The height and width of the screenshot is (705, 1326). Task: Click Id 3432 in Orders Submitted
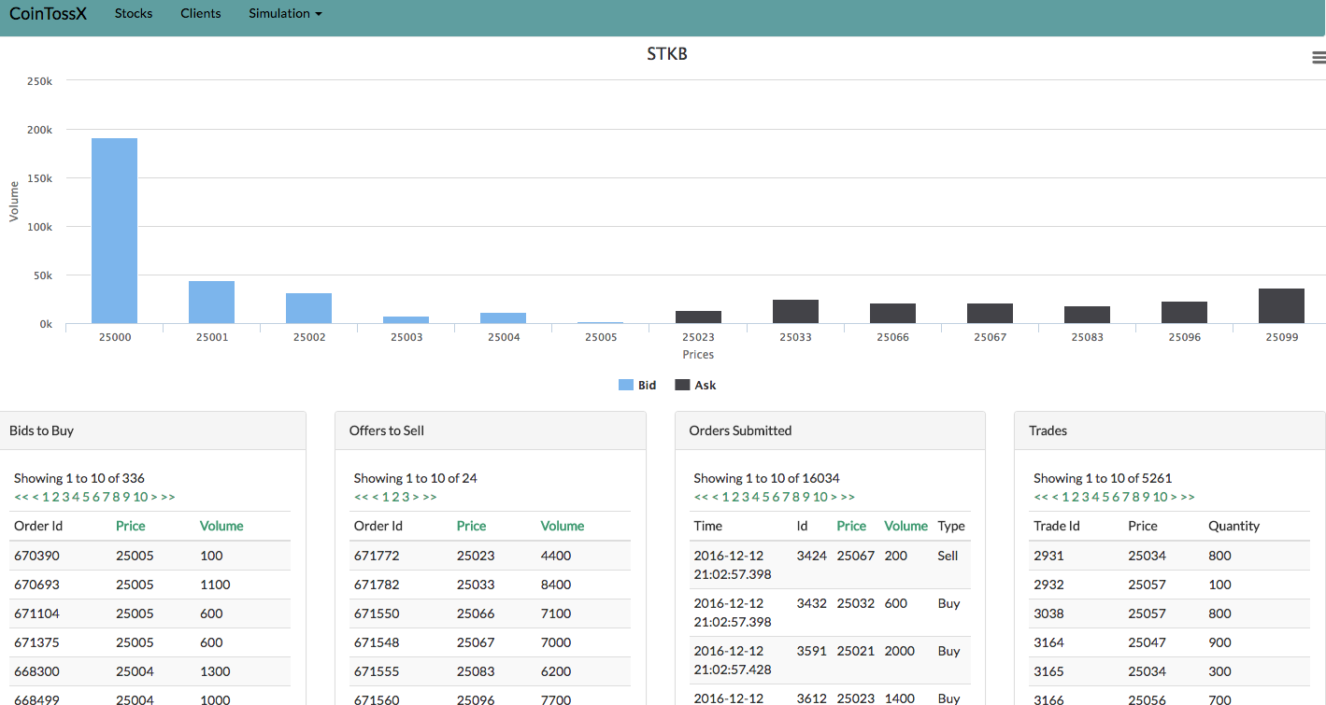click(812, 603)
